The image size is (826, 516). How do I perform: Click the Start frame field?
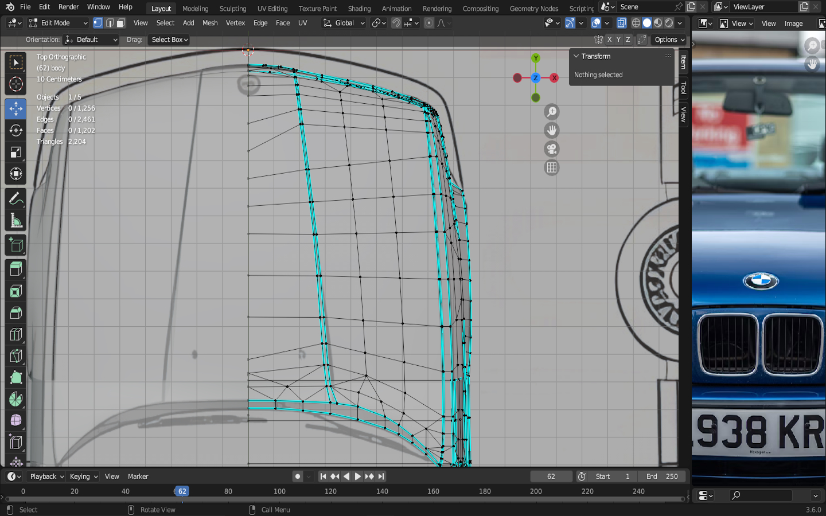tap(612, 476)
